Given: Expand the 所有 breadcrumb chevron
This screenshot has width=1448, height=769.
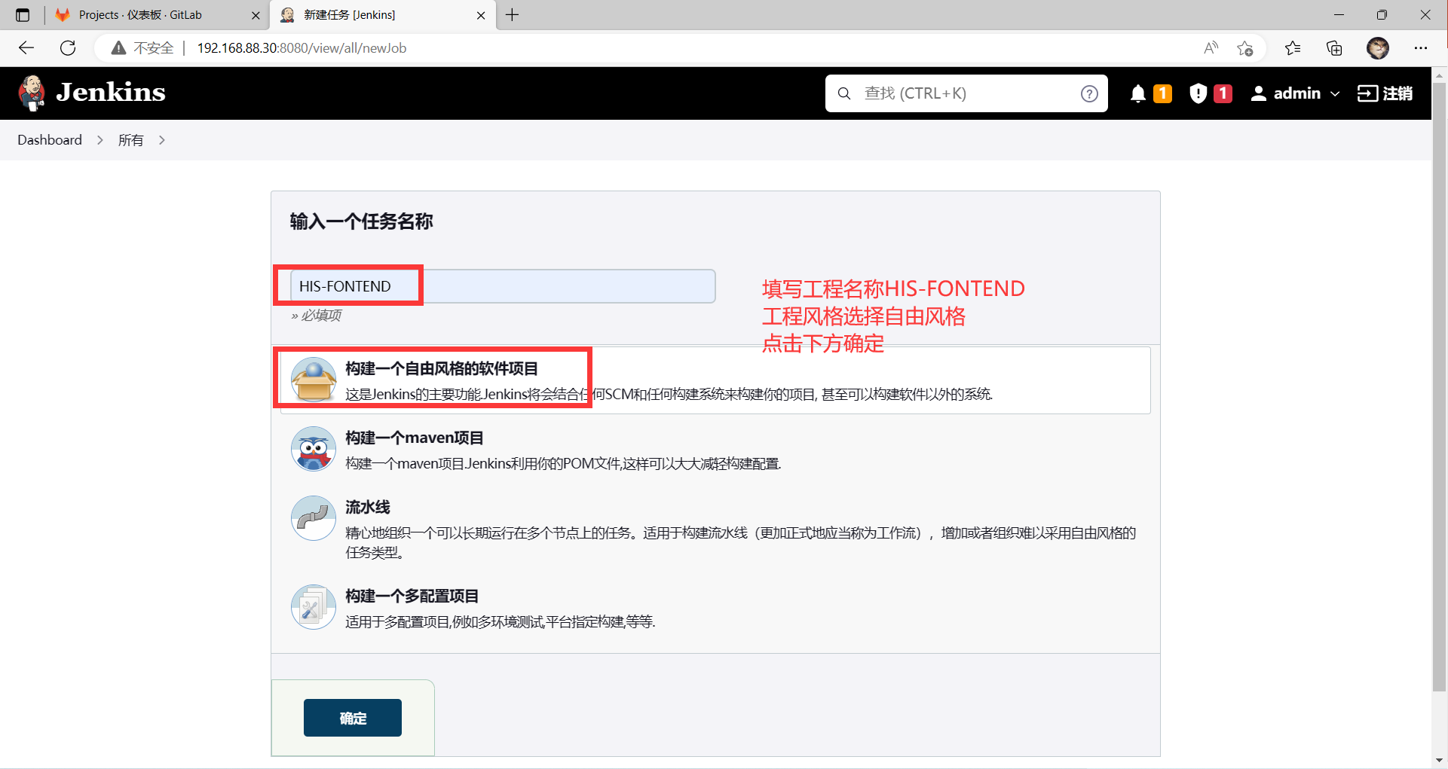Looking at the screenshot, I should point(162,140).
